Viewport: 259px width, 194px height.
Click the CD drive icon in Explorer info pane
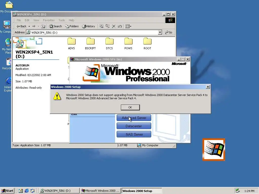(x=20, y=43)
